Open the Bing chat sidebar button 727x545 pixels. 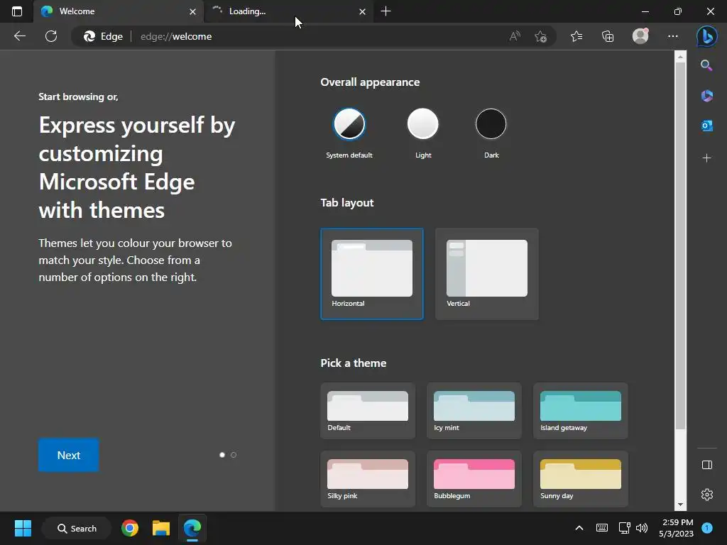707,36
